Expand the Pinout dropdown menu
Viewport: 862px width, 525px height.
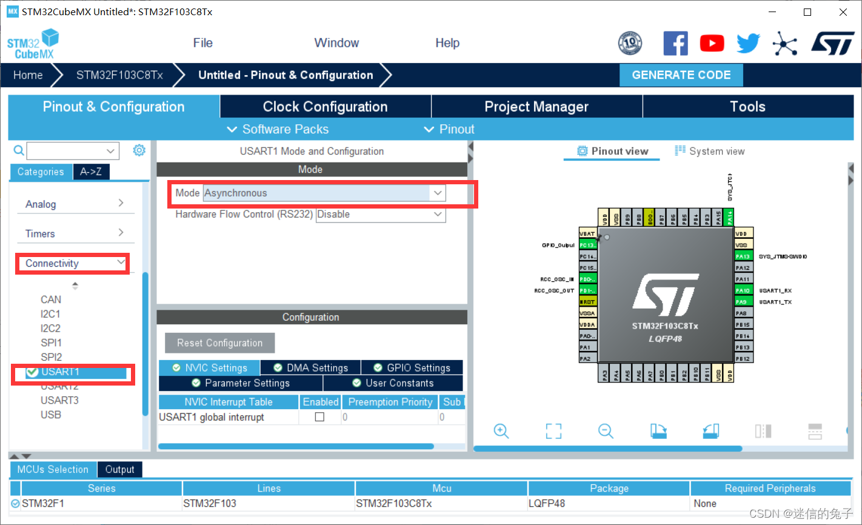(x=449, y=129)
